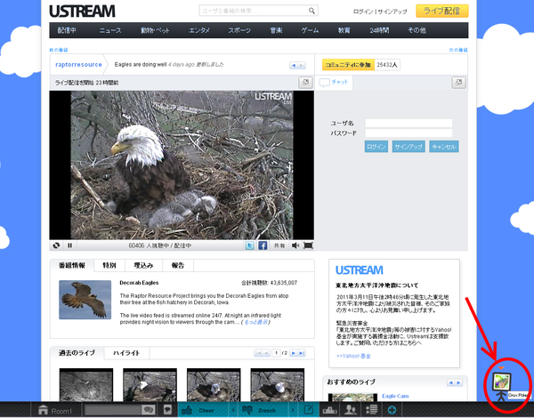Click the next status arrow beside Eagles update
The width and height of the screenshot is (534, 418).
[302, 65]
